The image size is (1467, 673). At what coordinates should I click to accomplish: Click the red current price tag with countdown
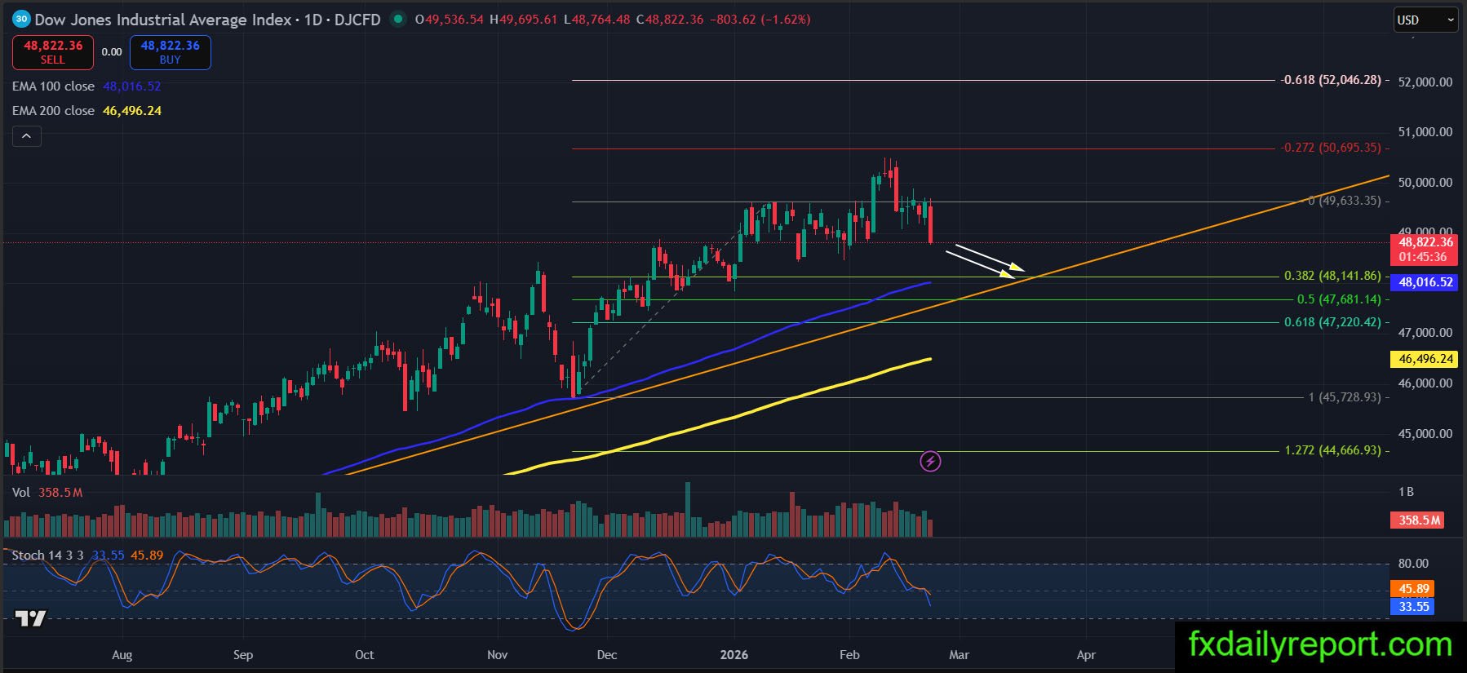1424,250
